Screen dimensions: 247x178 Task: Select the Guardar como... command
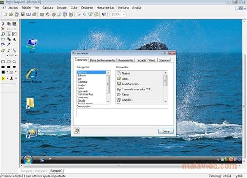click(x=128, y=84)
